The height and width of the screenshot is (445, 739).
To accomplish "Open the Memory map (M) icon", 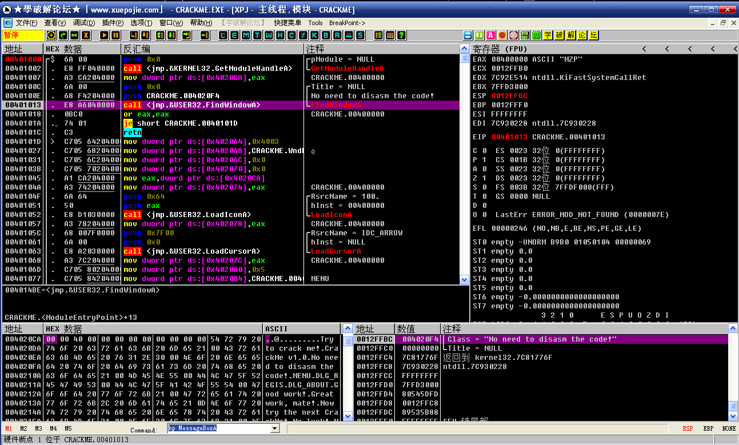I will [x=246, y=35].
